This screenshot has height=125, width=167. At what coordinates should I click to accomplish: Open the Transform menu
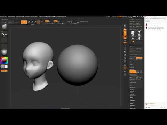pos(74,18)
